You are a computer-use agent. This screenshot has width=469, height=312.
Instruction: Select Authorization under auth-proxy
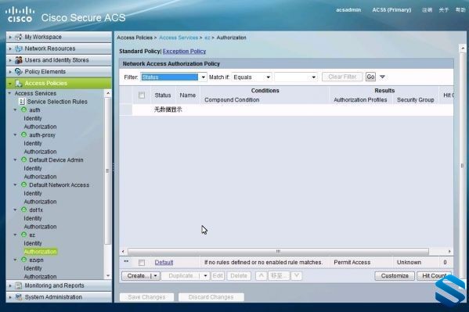[41, 152]
